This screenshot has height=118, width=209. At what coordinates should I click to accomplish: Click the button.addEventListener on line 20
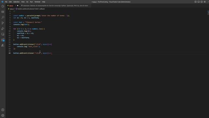coord(33,53)
